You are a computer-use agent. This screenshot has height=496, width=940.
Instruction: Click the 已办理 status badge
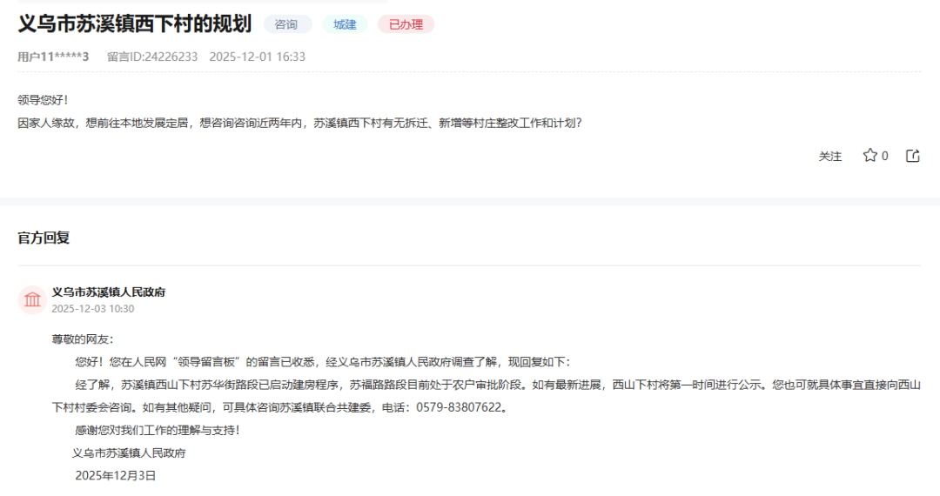[406, 24]
